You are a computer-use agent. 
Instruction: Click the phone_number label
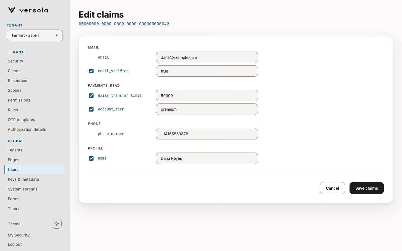(111, 134)
